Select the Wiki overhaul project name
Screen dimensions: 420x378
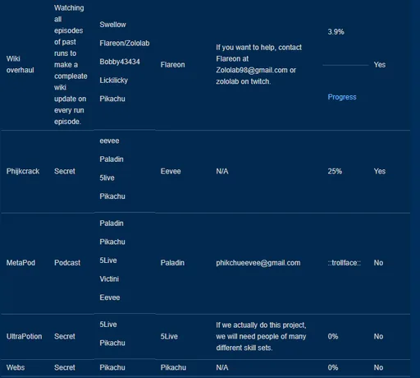tap(21, 64)
